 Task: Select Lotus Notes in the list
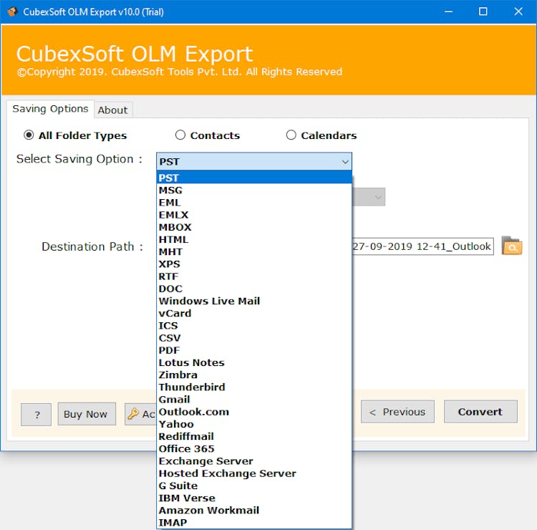254,363
